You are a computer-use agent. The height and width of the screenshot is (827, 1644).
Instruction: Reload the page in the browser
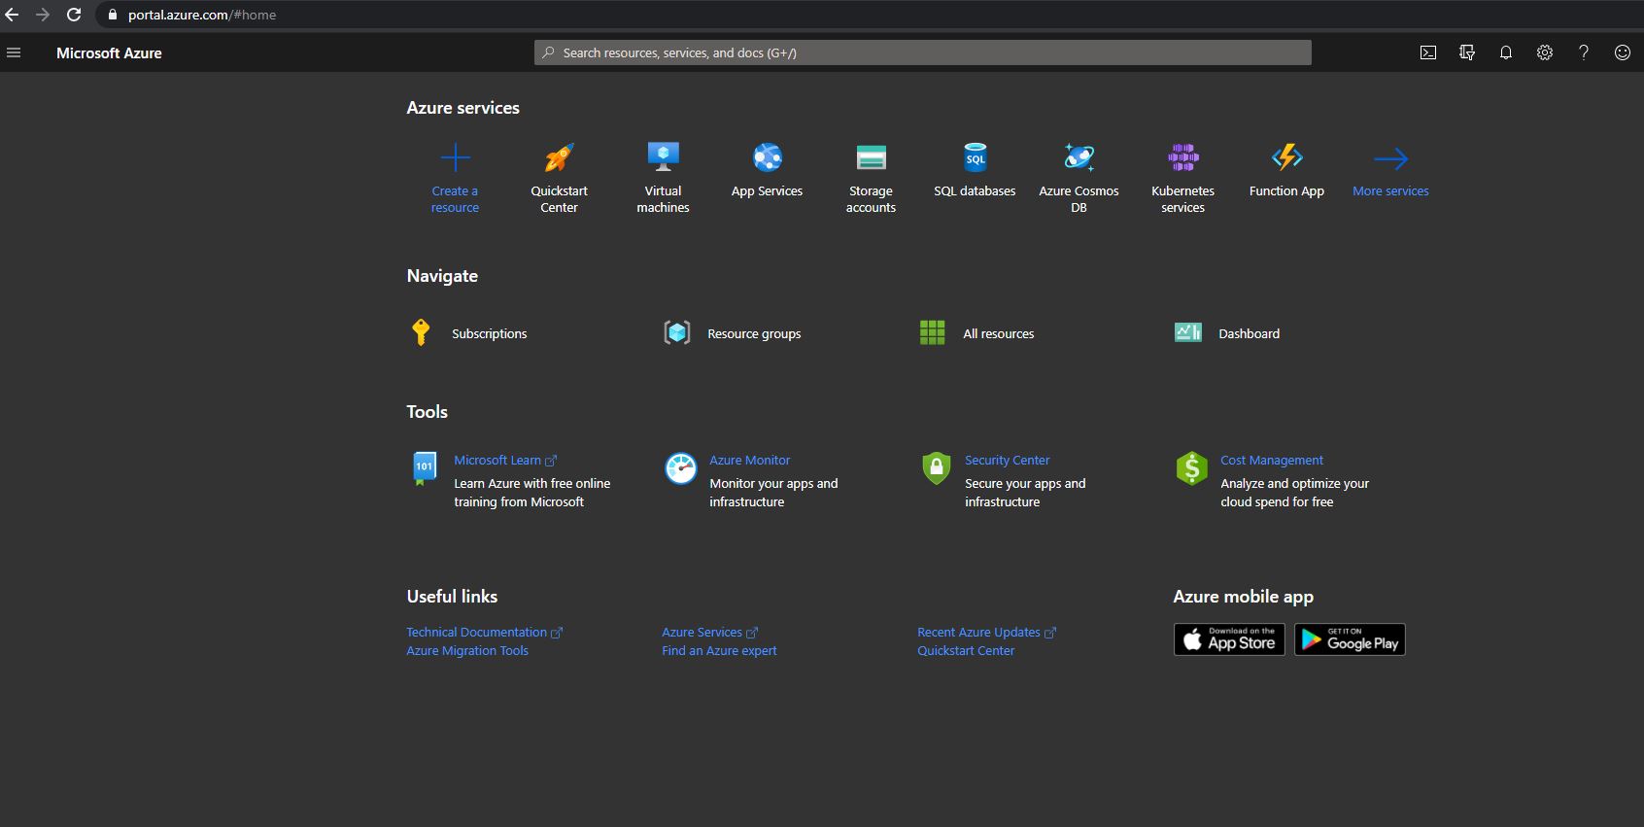pyautogui.click(x=74, y=15)
